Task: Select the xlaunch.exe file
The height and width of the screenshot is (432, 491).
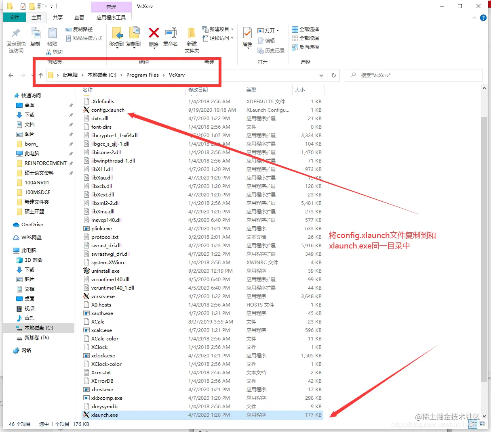Action: pyautogui.click(x=202, y=415)
